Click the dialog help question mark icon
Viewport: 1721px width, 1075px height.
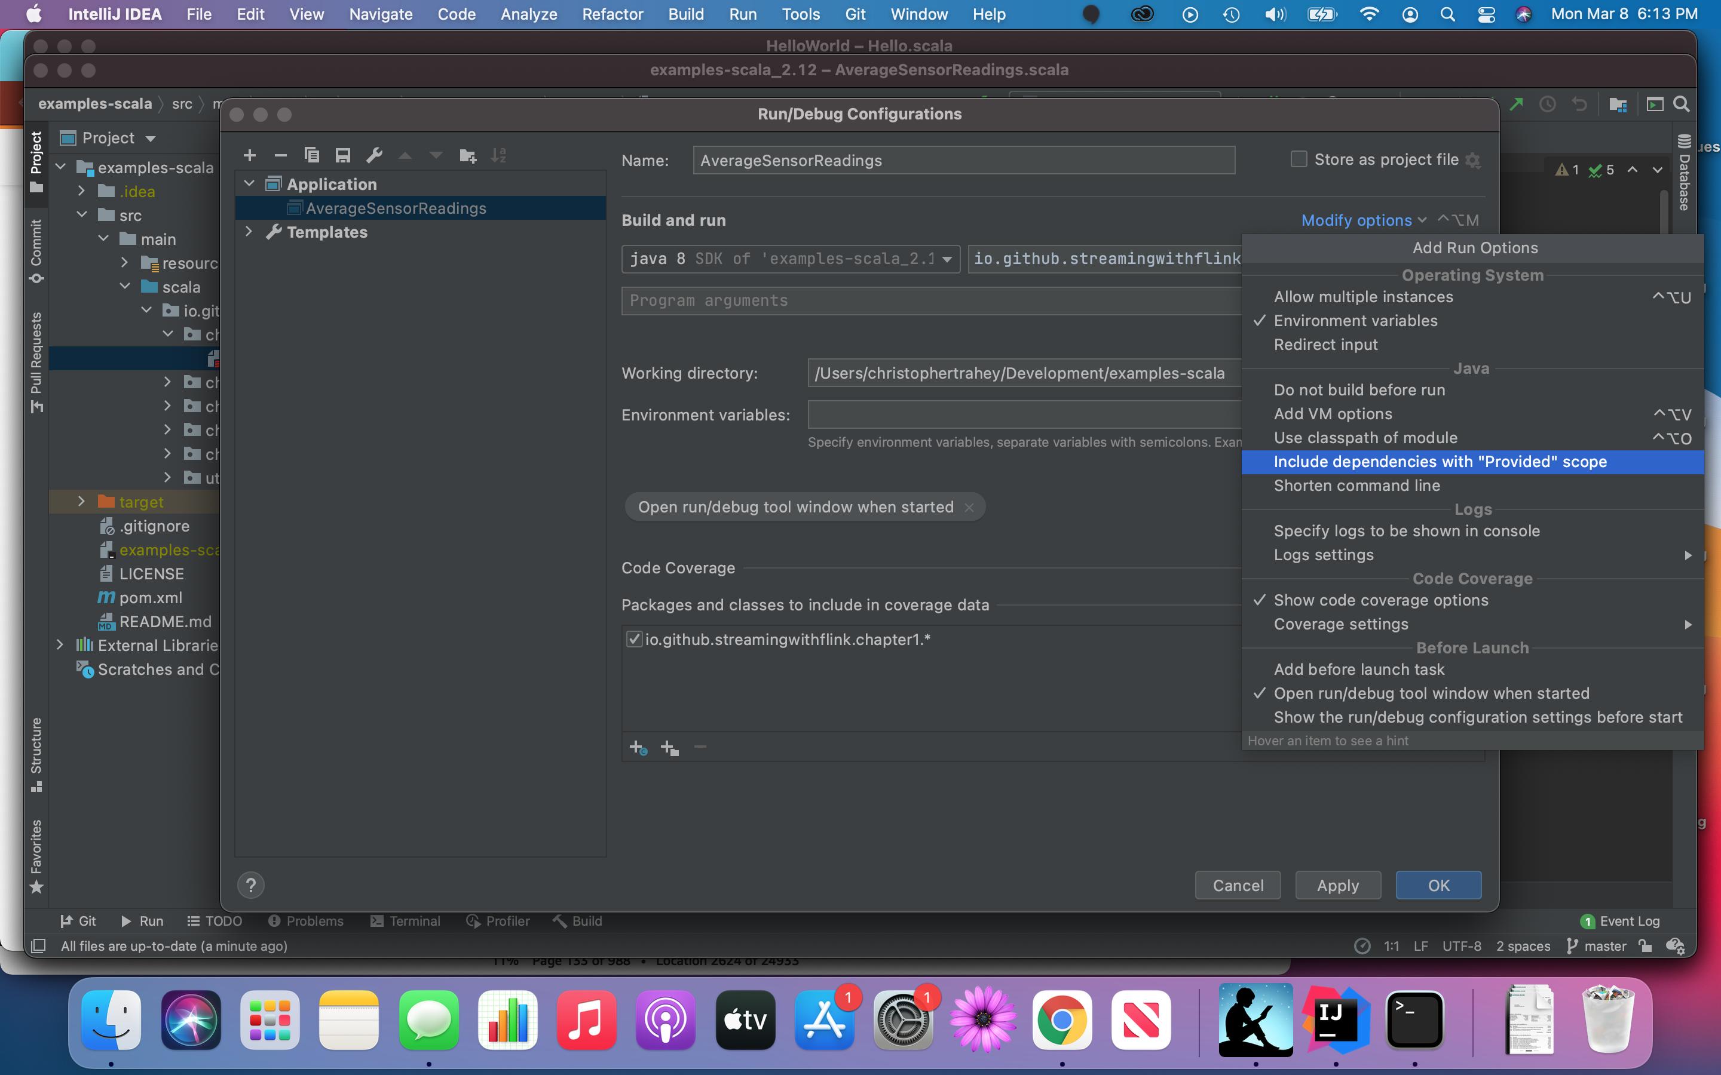(250, 885)
